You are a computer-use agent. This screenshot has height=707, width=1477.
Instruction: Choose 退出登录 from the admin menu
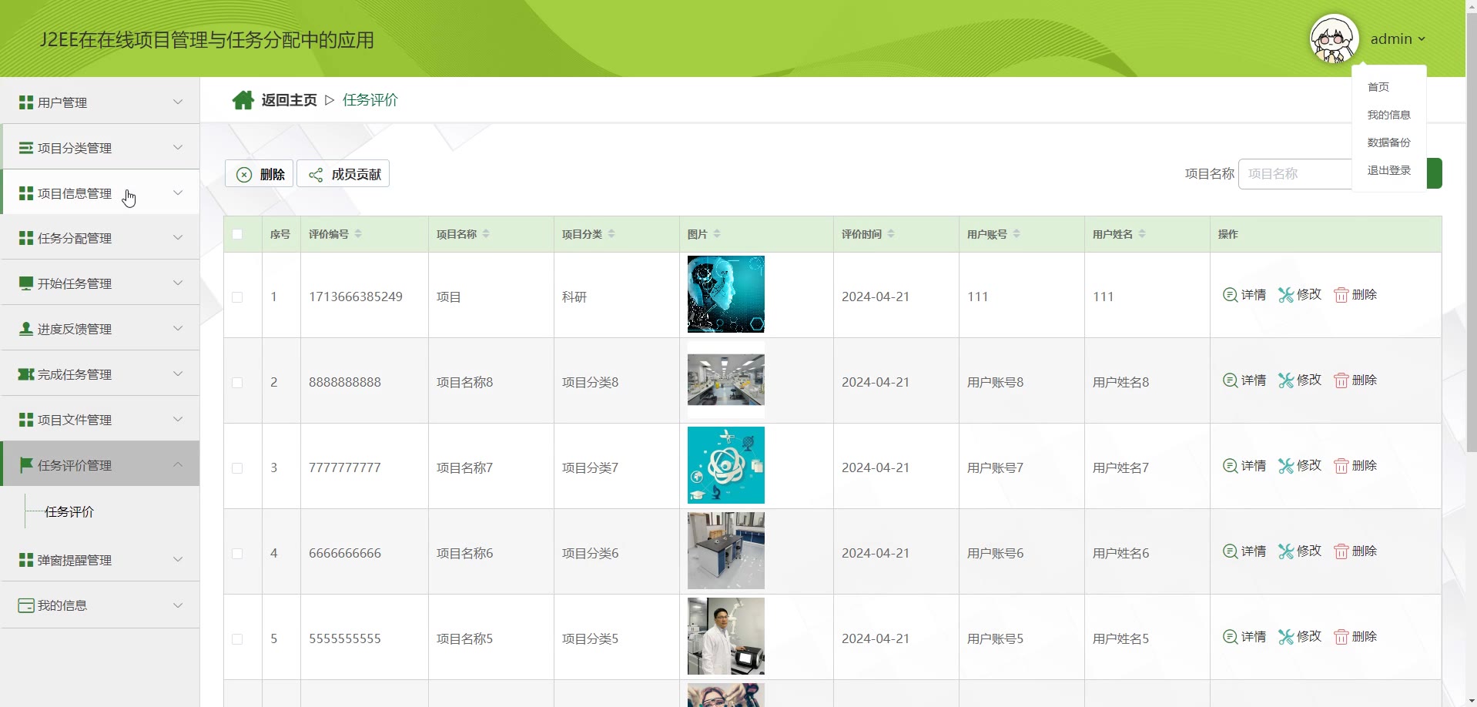[1388, 170]
